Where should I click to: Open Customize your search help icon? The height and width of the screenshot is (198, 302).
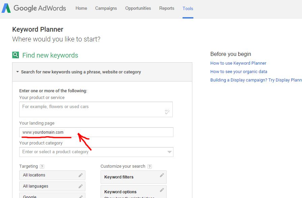[x=149, y=166]
